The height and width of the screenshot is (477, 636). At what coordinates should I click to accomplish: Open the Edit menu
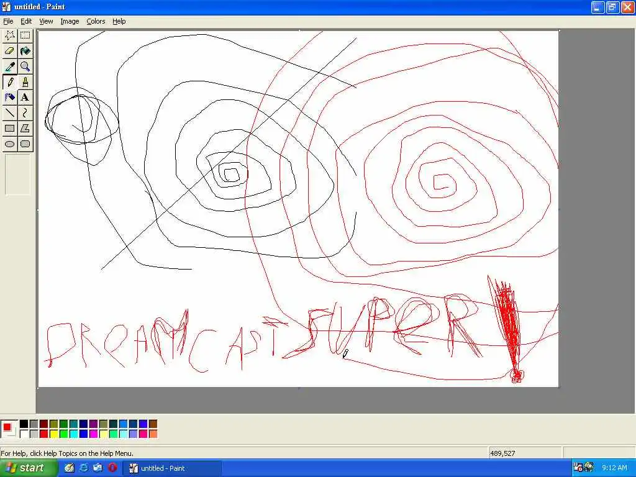pos(26,21)
